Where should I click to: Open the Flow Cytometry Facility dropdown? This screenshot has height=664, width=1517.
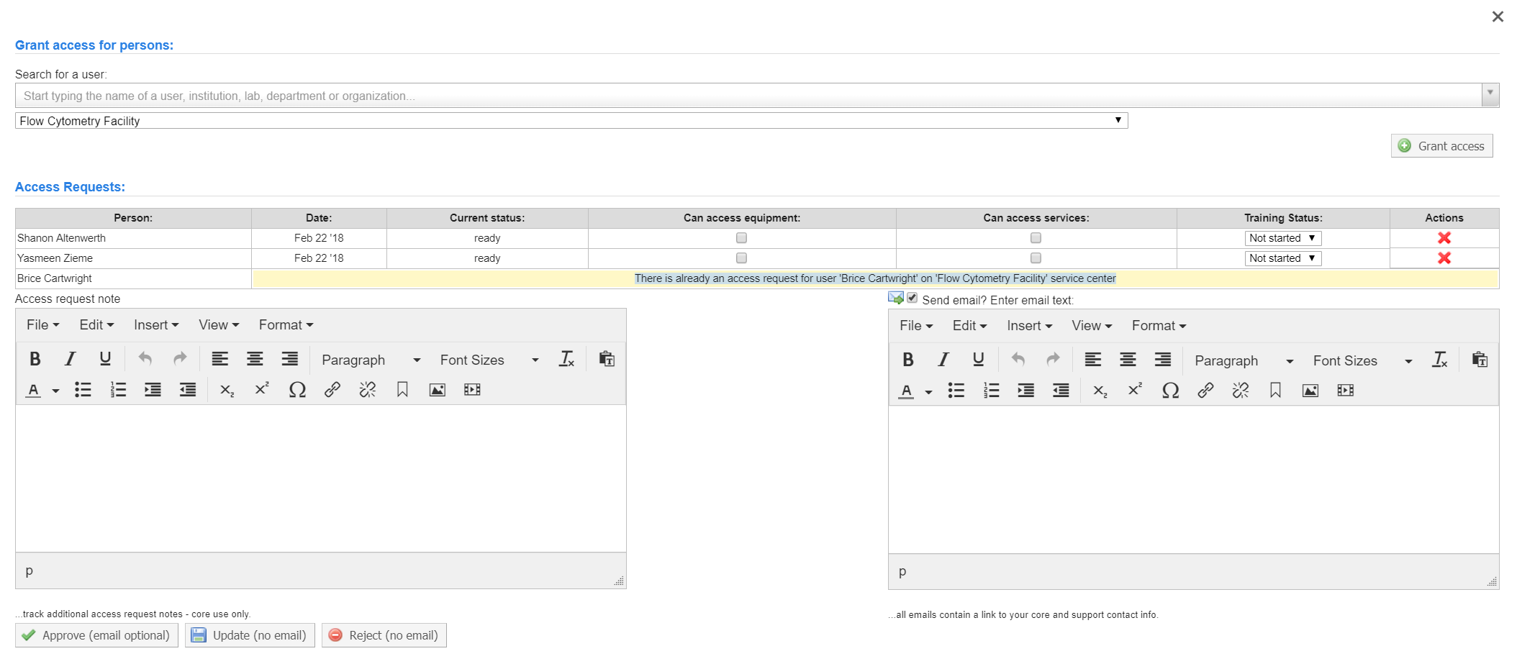[x=571, y=121]
